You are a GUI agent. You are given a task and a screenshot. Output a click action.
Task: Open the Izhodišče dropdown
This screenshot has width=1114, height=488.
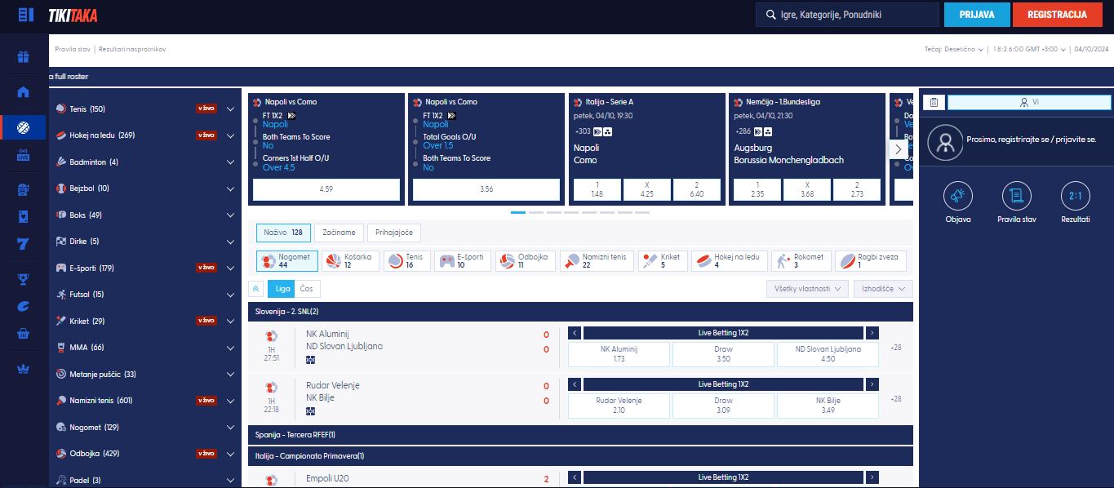click(x=883, y=289)
